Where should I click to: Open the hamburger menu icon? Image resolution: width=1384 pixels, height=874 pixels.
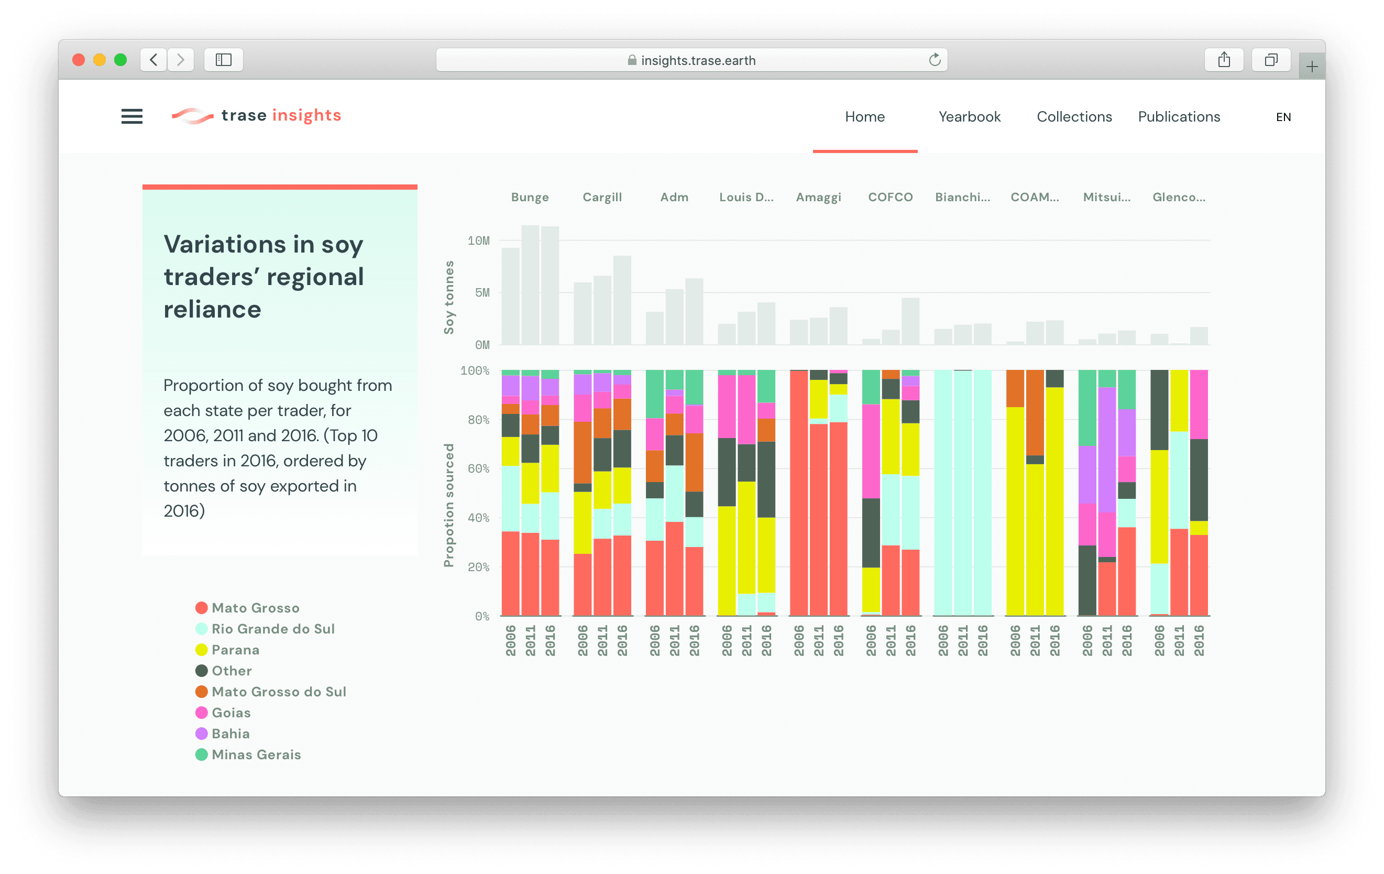[131, 117]
